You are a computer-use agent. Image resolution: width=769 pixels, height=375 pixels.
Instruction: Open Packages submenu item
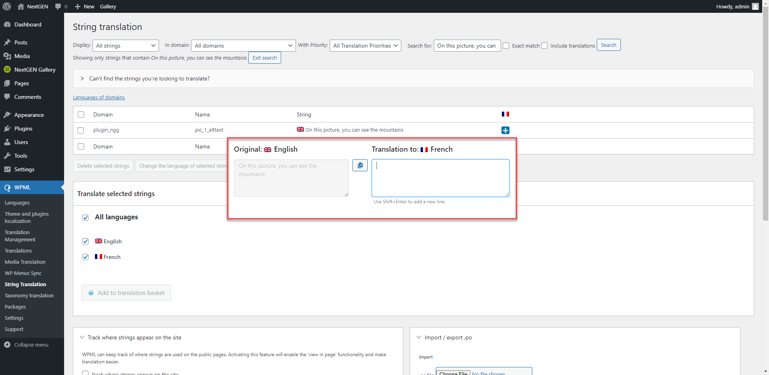tap(15, 307)
